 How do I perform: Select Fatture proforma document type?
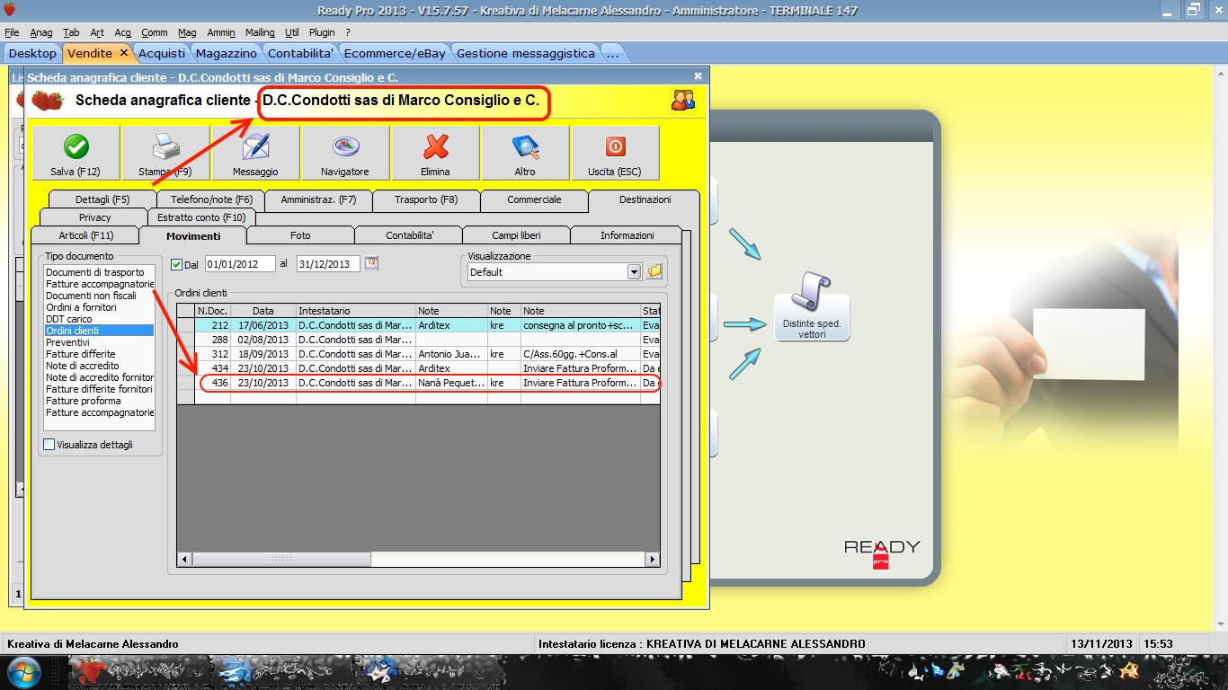pos(99,401)
